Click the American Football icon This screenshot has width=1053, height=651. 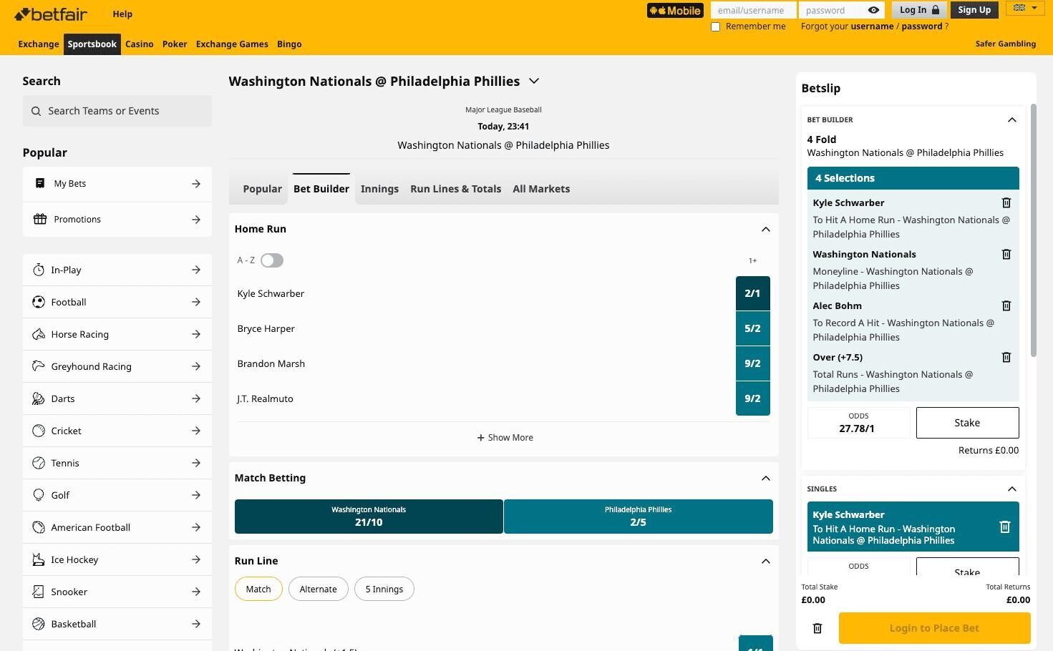pos(39,527)
